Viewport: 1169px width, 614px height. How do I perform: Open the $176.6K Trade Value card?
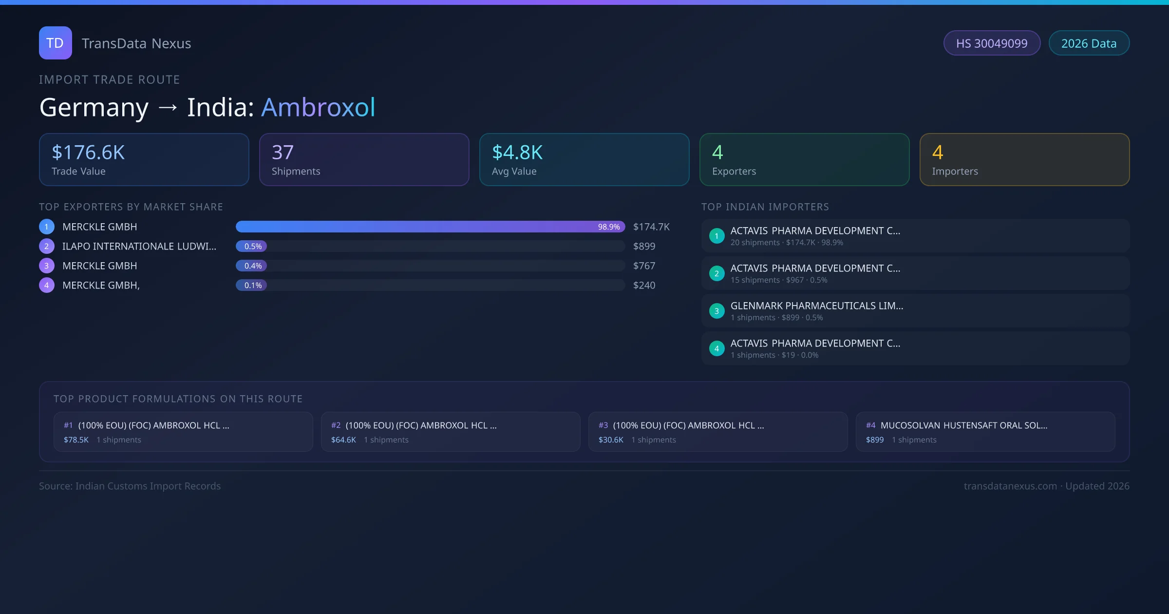(144, 160)
